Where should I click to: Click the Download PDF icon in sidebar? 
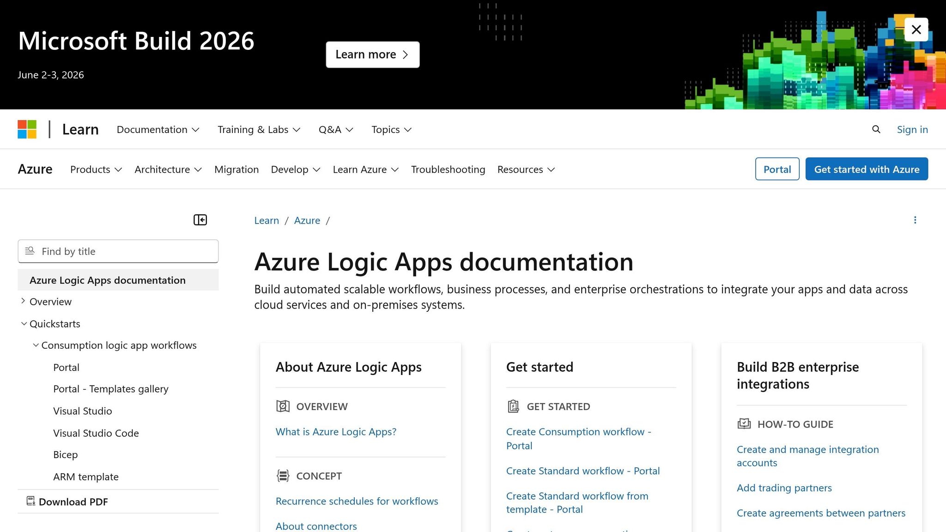point(30,501)
